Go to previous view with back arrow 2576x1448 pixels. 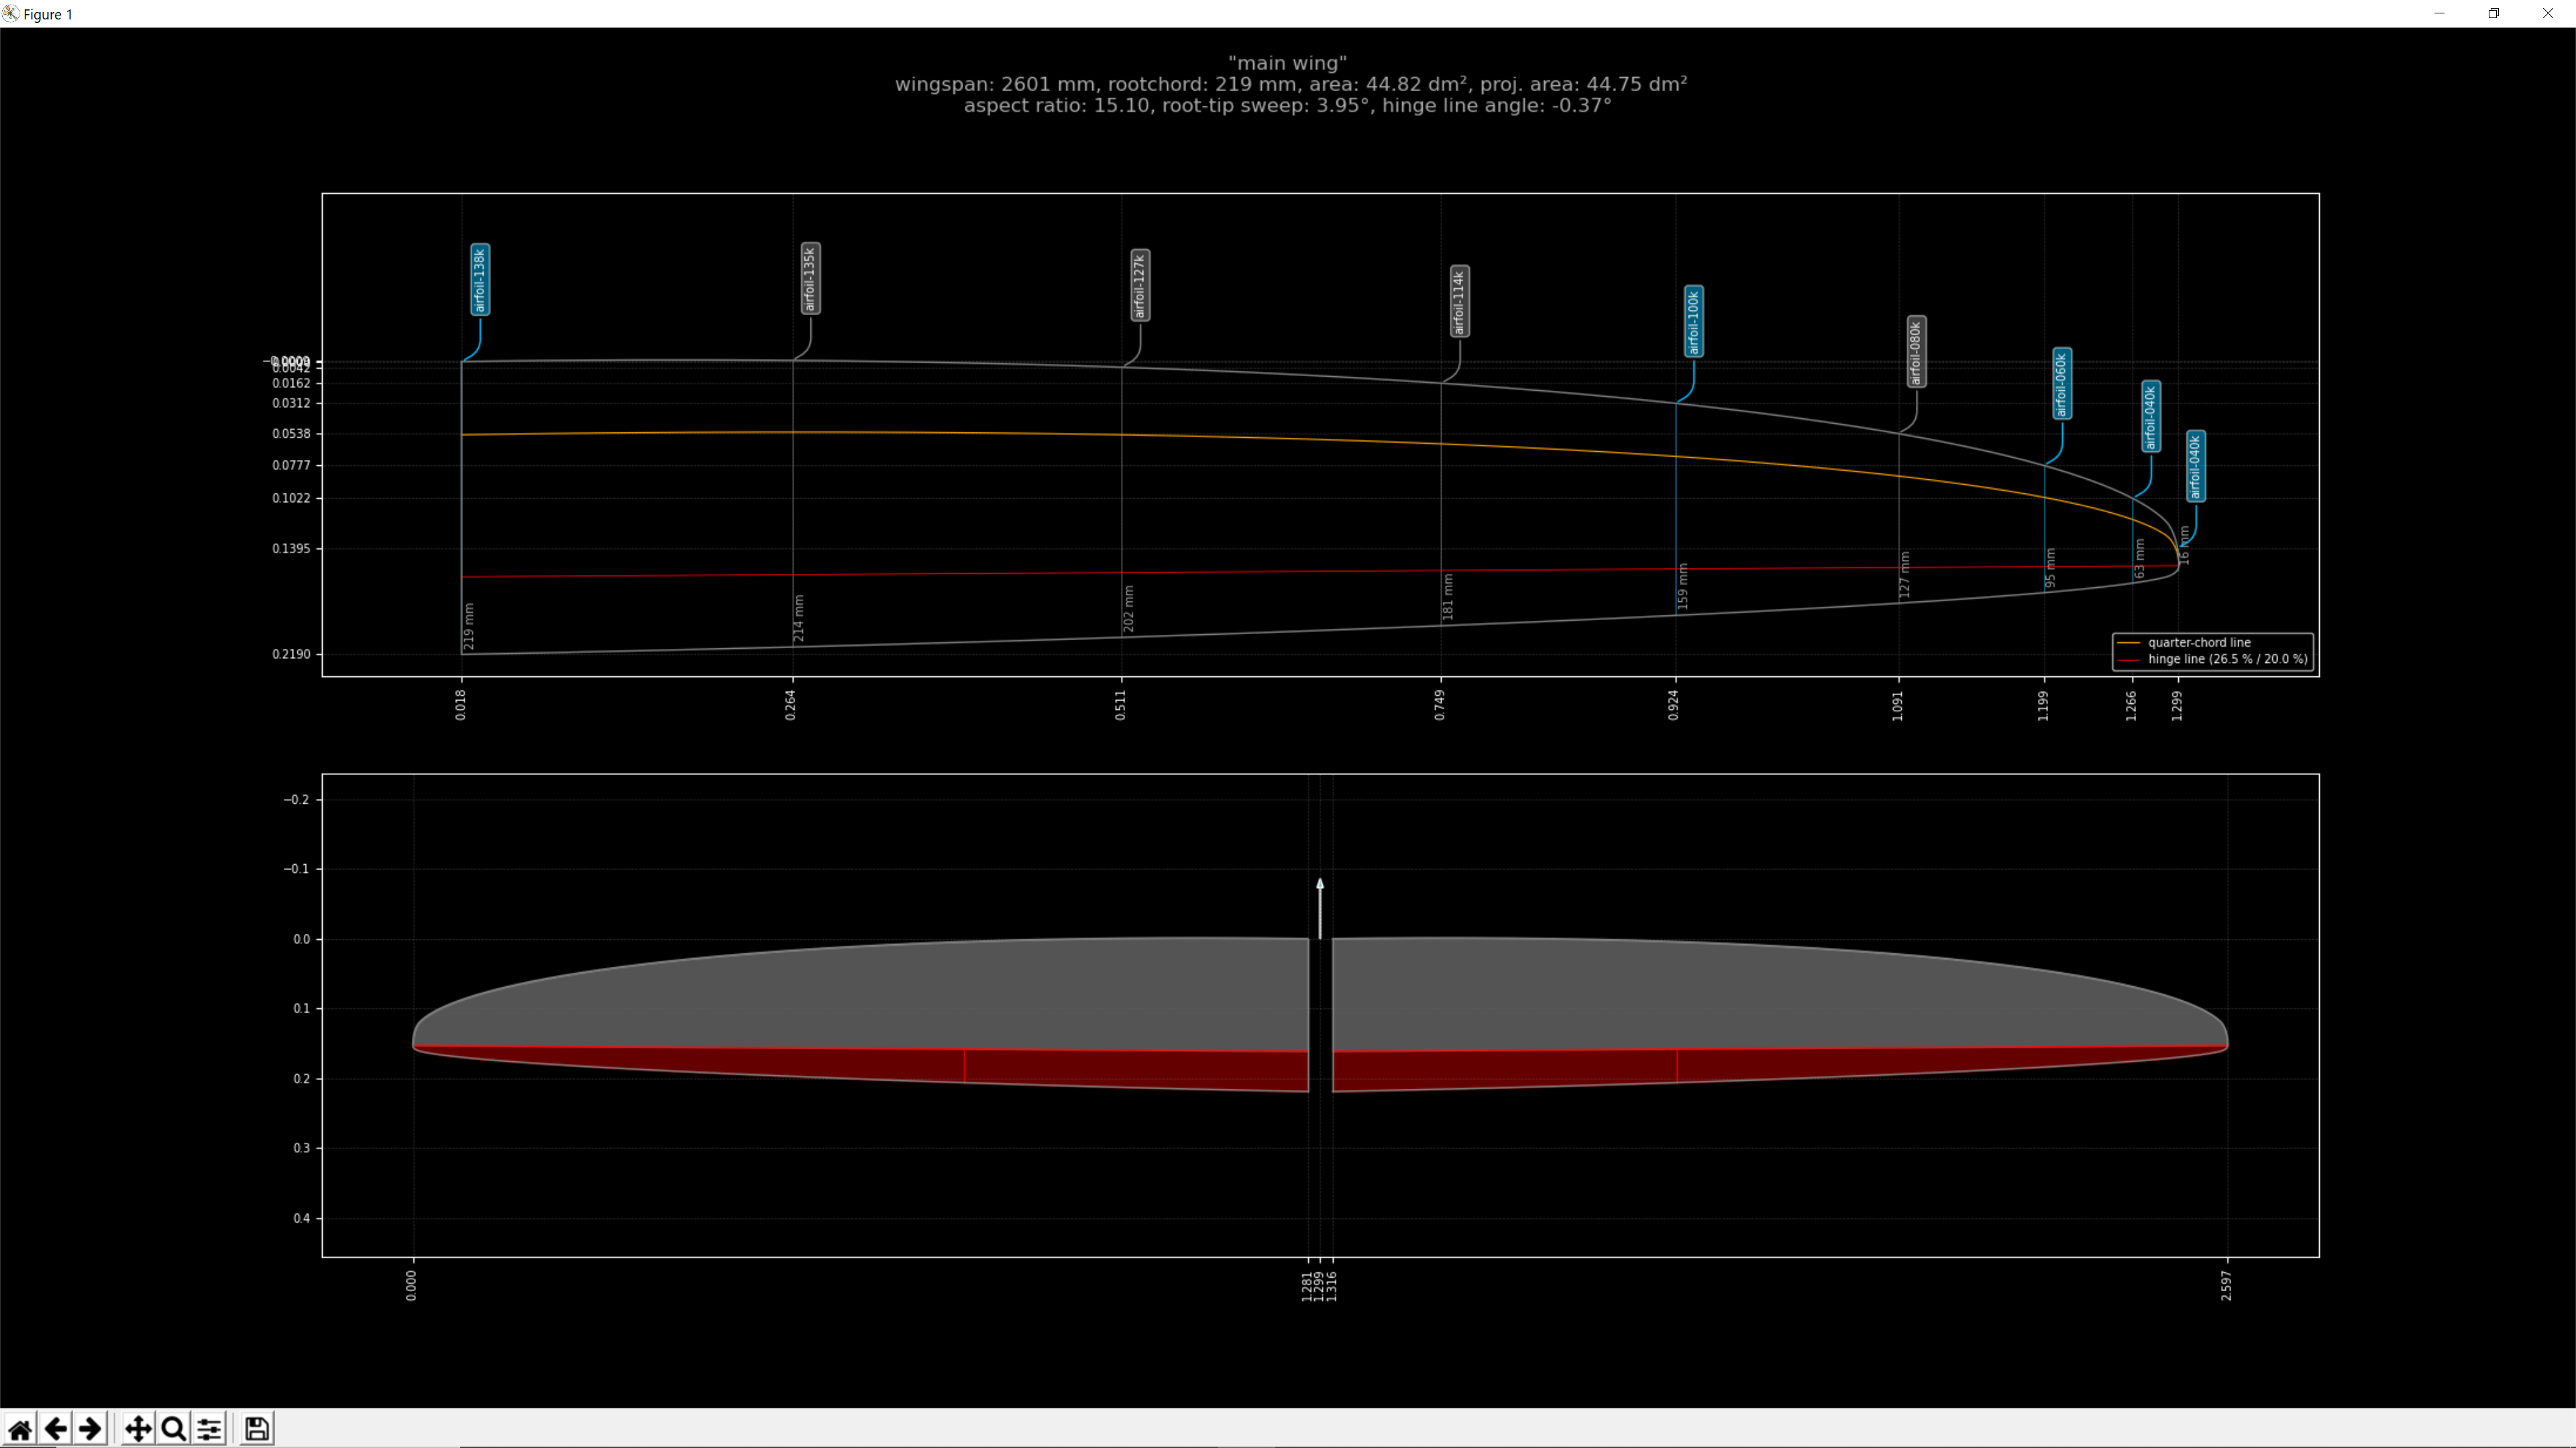click(x=55, y=1429)
